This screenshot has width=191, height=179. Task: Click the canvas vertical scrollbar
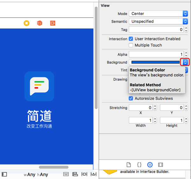[x=96, y=58]
